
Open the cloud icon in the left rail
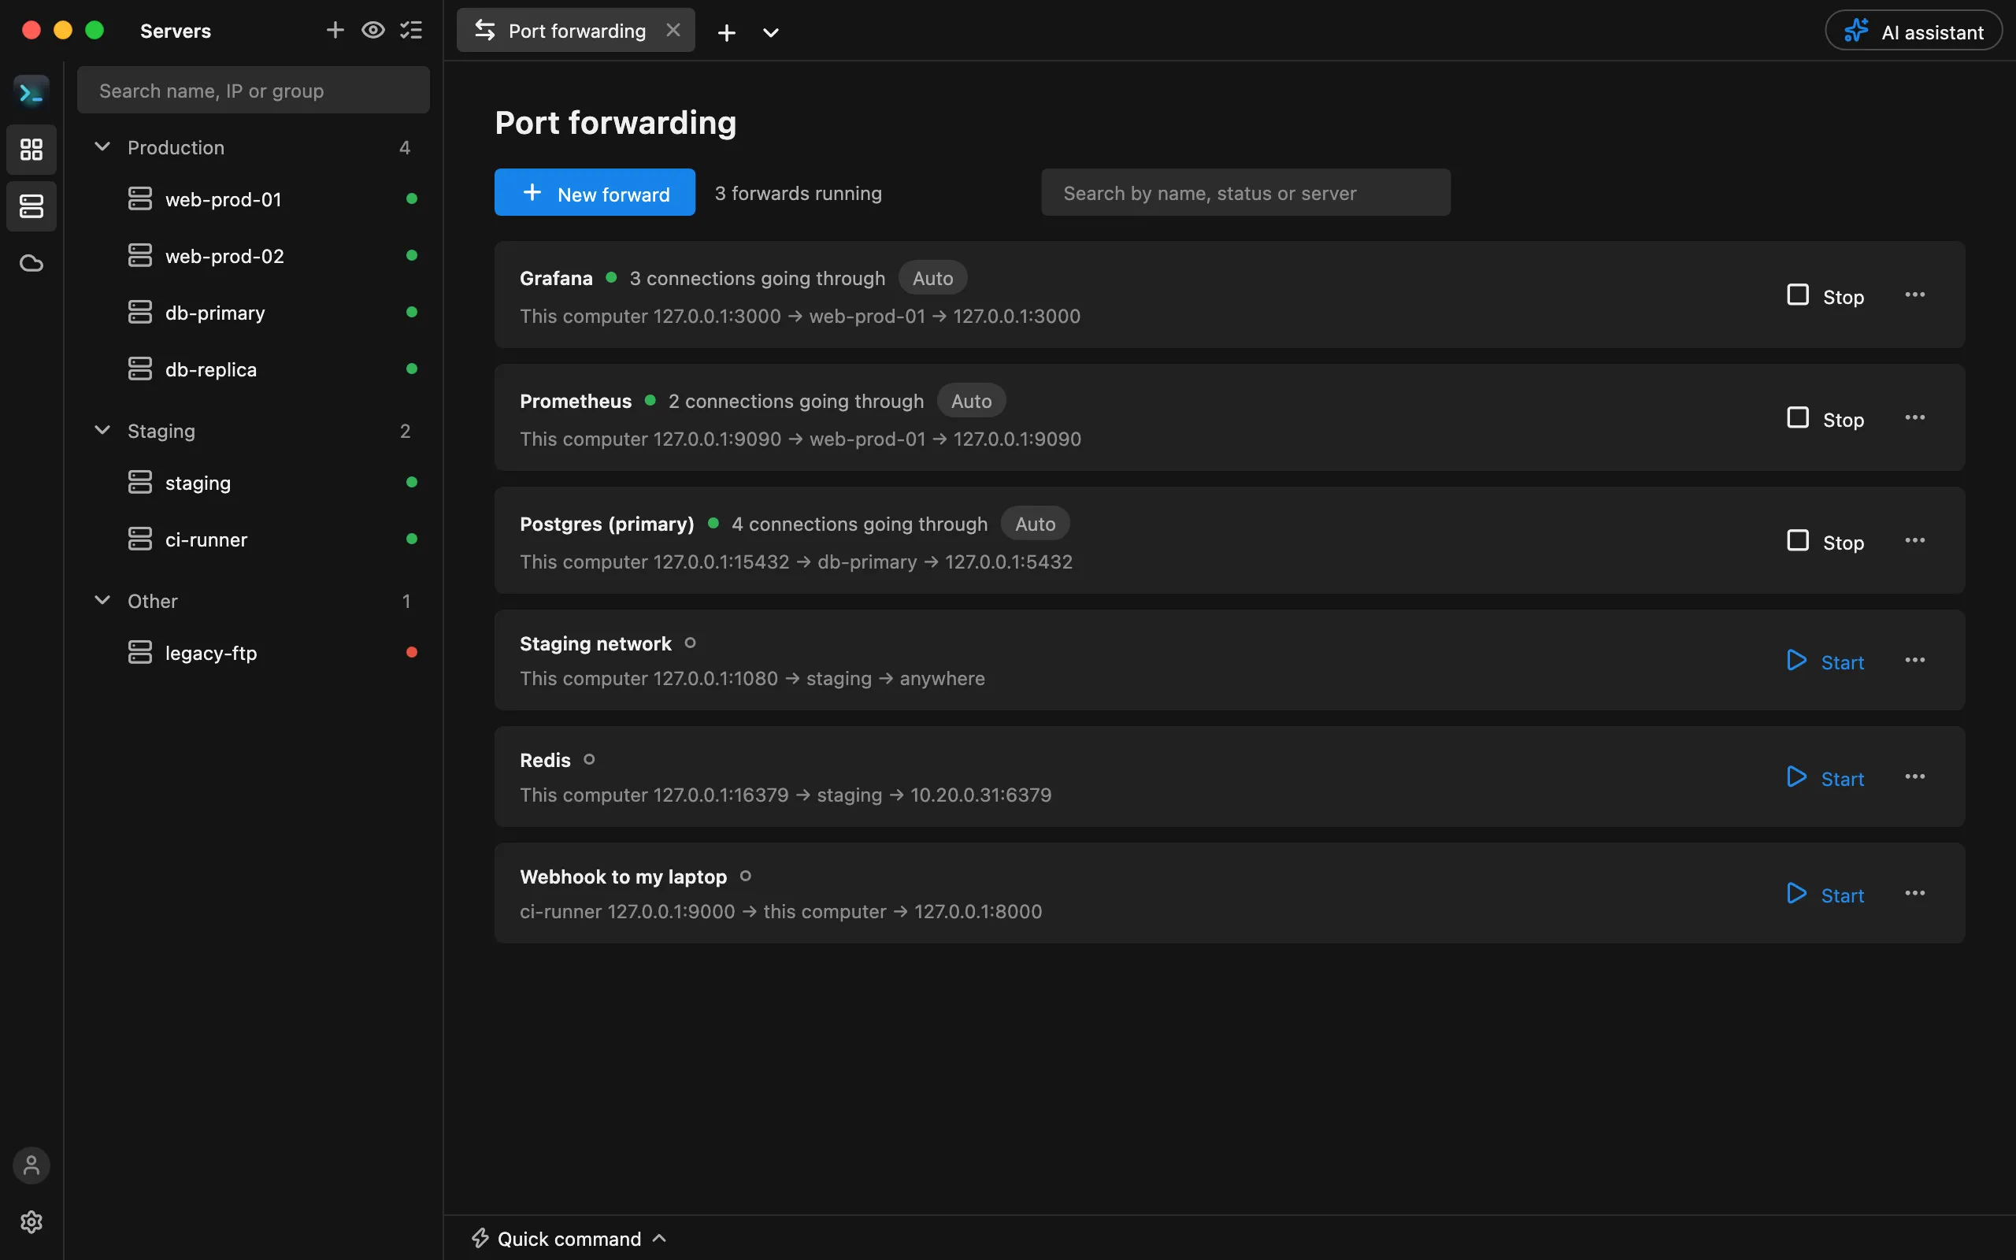tap(31, 263)
